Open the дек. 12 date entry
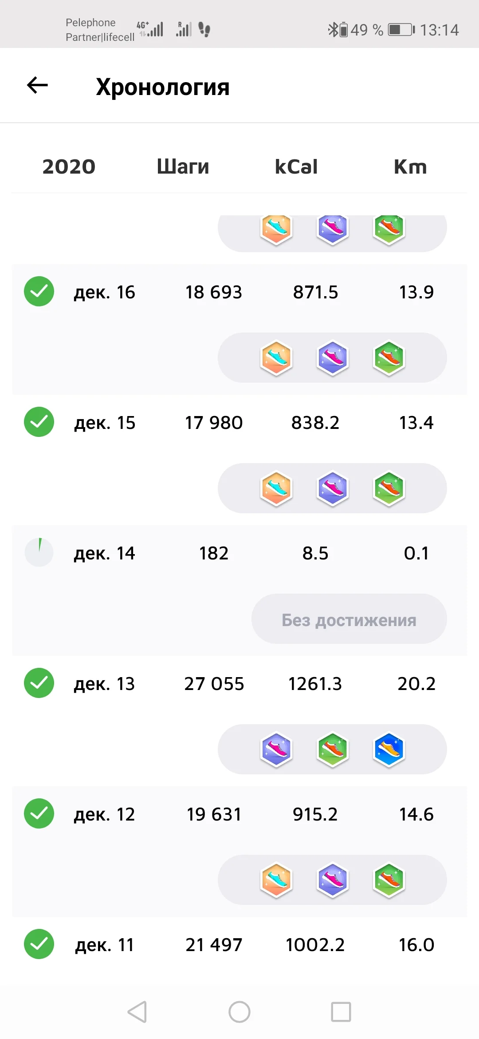This screenshot has height=1039, width=479. coord(104,814)
